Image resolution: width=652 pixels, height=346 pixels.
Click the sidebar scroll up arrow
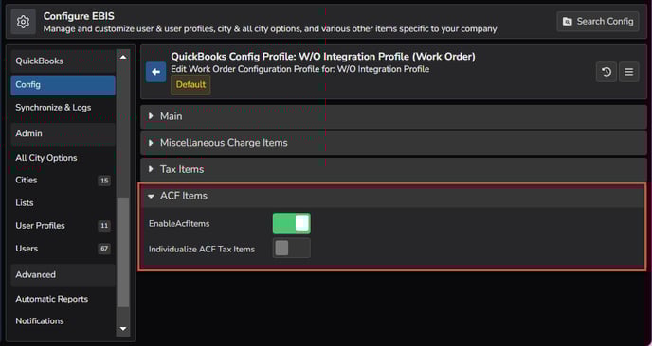coord(123,58)
